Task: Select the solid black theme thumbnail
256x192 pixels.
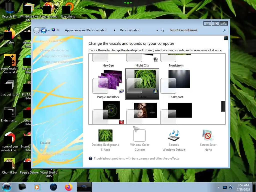Action: (176, 113)
